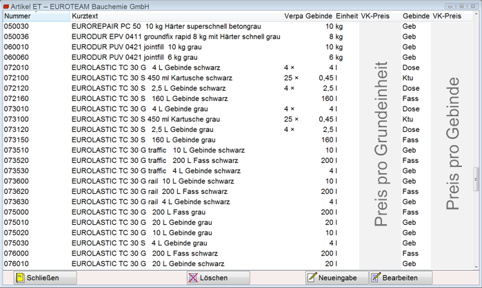The height and width of the screenshot is (288, 482).
Task: Select article number 073150
Action: pos(17,140)
